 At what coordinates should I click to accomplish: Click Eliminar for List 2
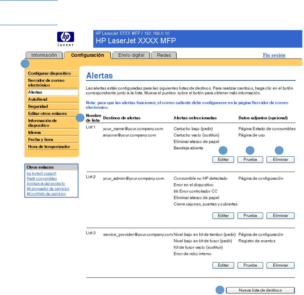[x=280, y=216]
